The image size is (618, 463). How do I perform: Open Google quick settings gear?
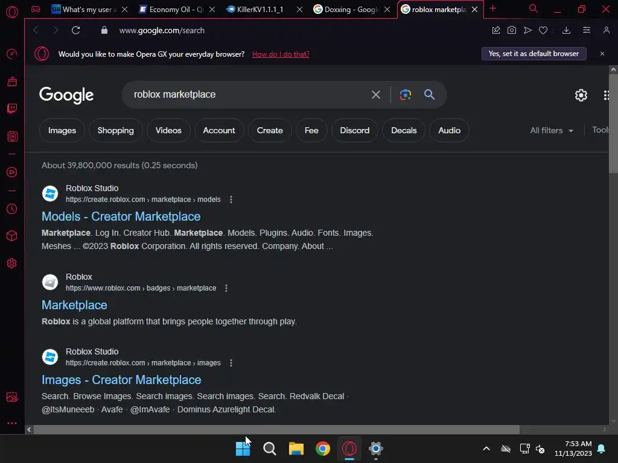click(581, 95)
